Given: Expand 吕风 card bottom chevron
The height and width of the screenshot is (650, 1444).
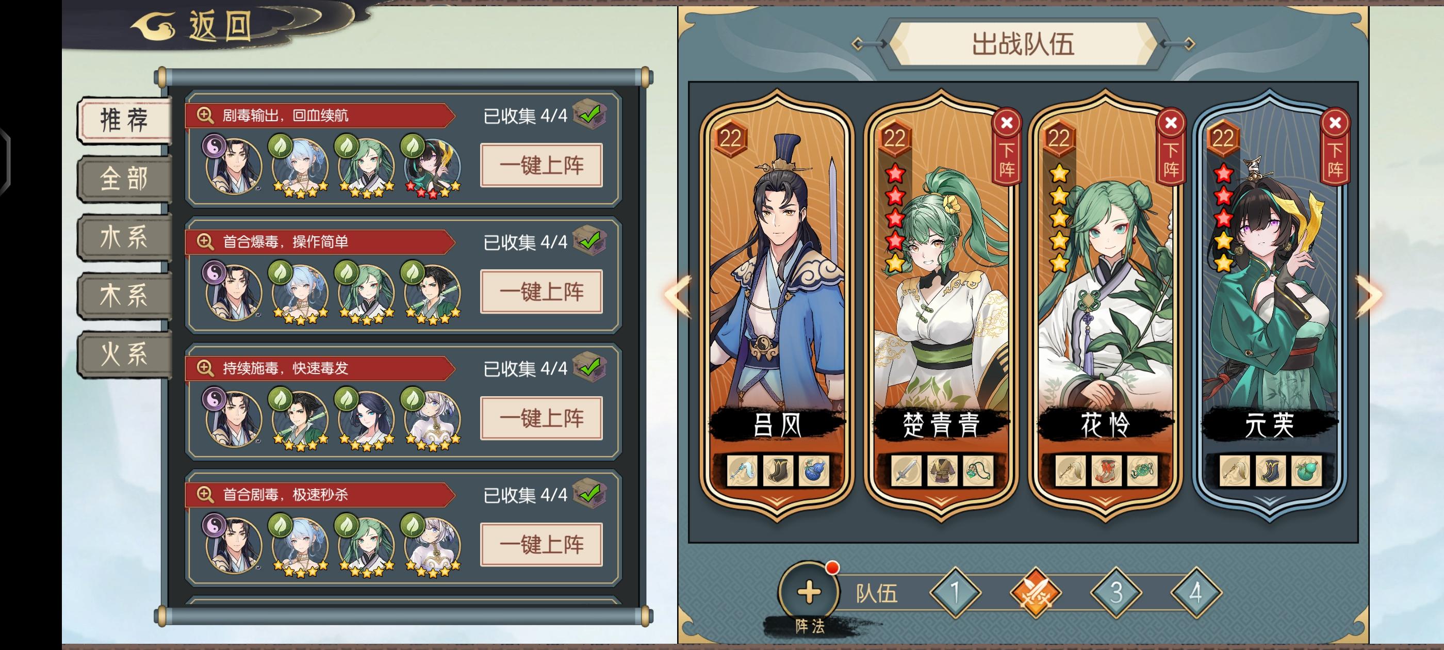Looking at the screenshot, I should point(776,500).
